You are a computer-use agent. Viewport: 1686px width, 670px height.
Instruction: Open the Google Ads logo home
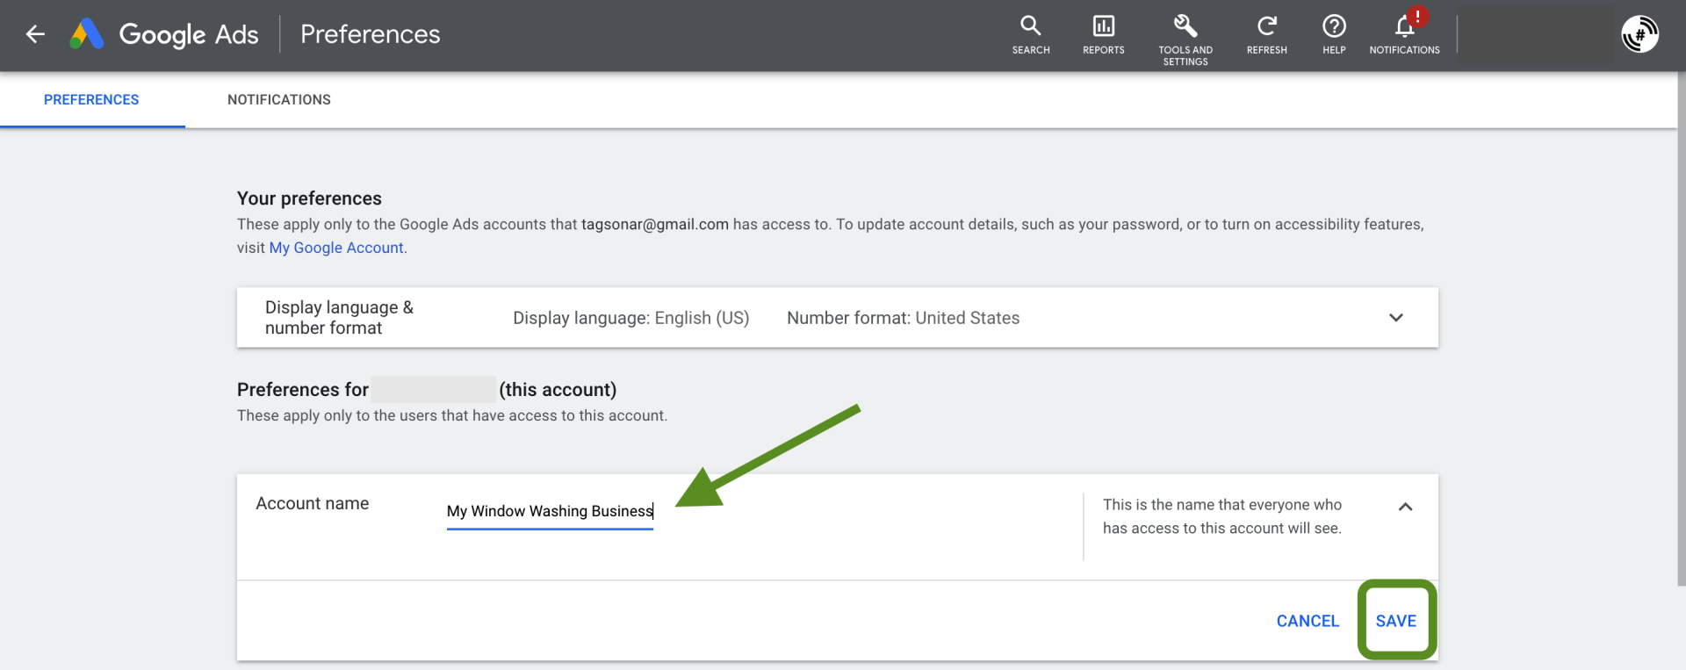164,34
